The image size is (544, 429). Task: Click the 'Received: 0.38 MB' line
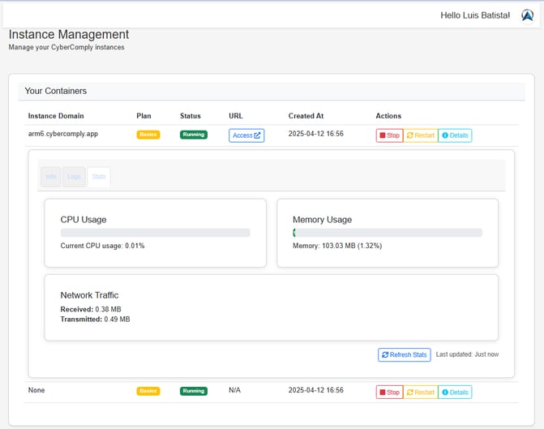91,309
